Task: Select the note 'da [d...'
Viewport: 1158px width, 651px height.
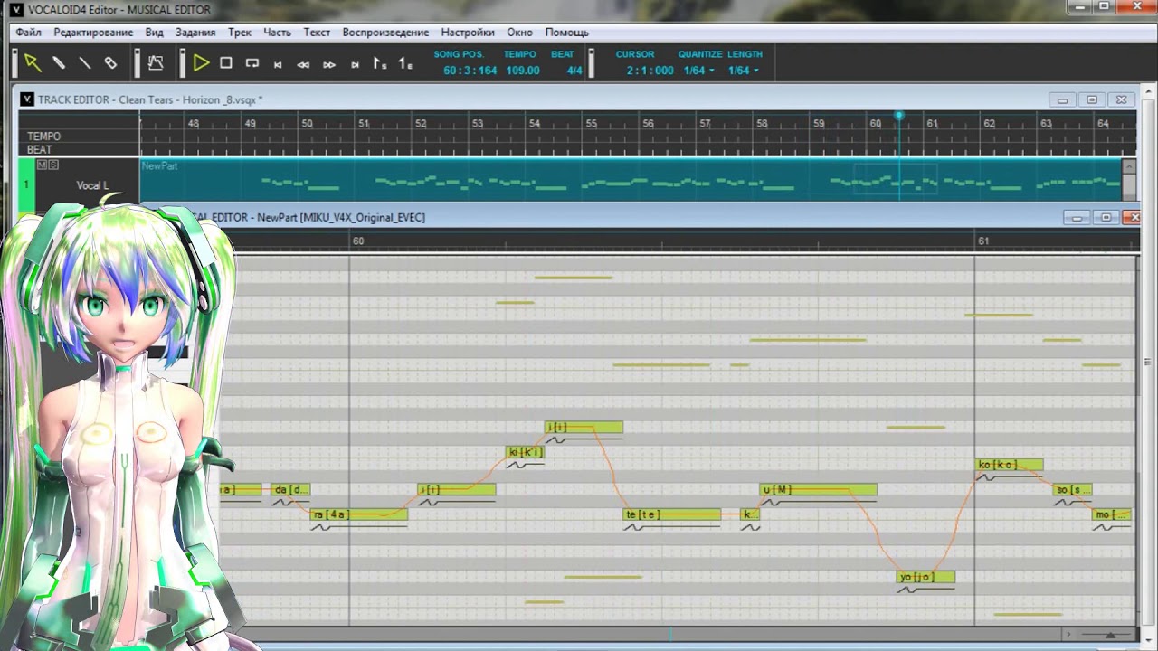Action: click(x=290, y=490)
